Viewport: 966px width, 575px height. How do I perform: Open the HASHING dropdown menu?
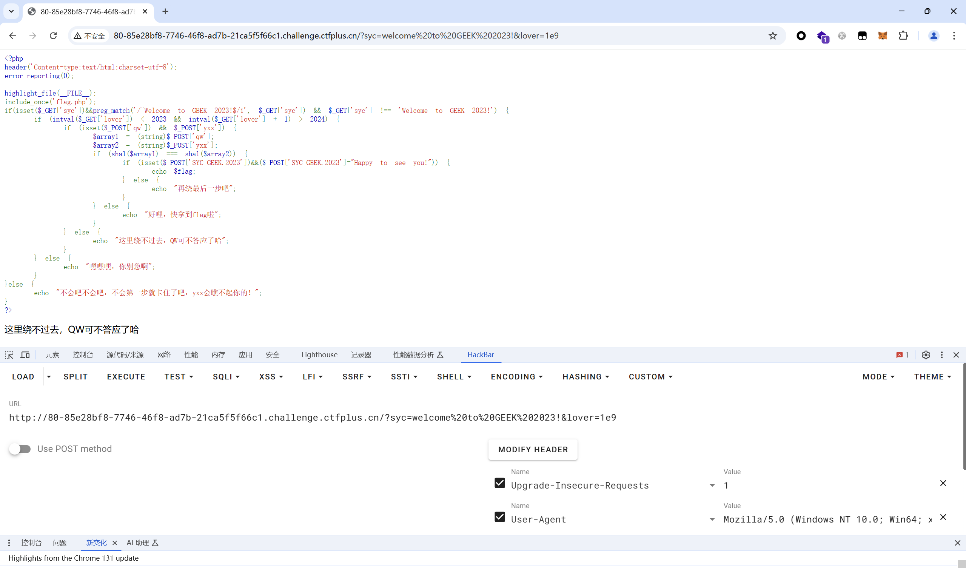585,377
